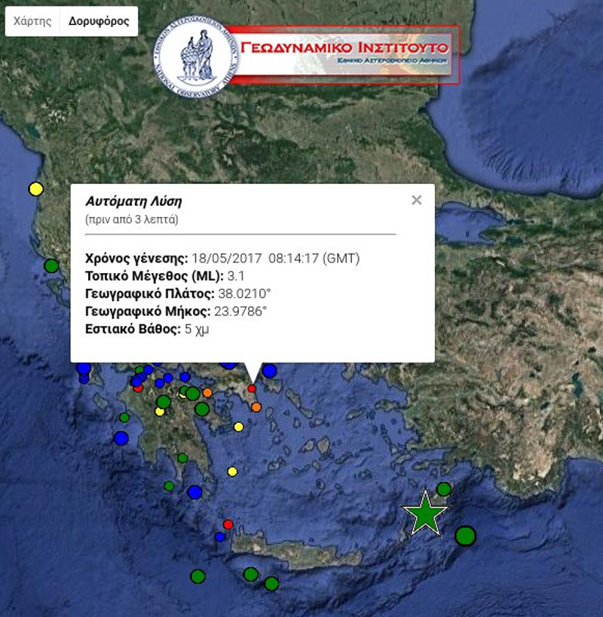This screenshot has width=603, height=617.
Task: Select yellow marker off the Albanian coast
Action: pyautogui.click(x=35, y=189)
